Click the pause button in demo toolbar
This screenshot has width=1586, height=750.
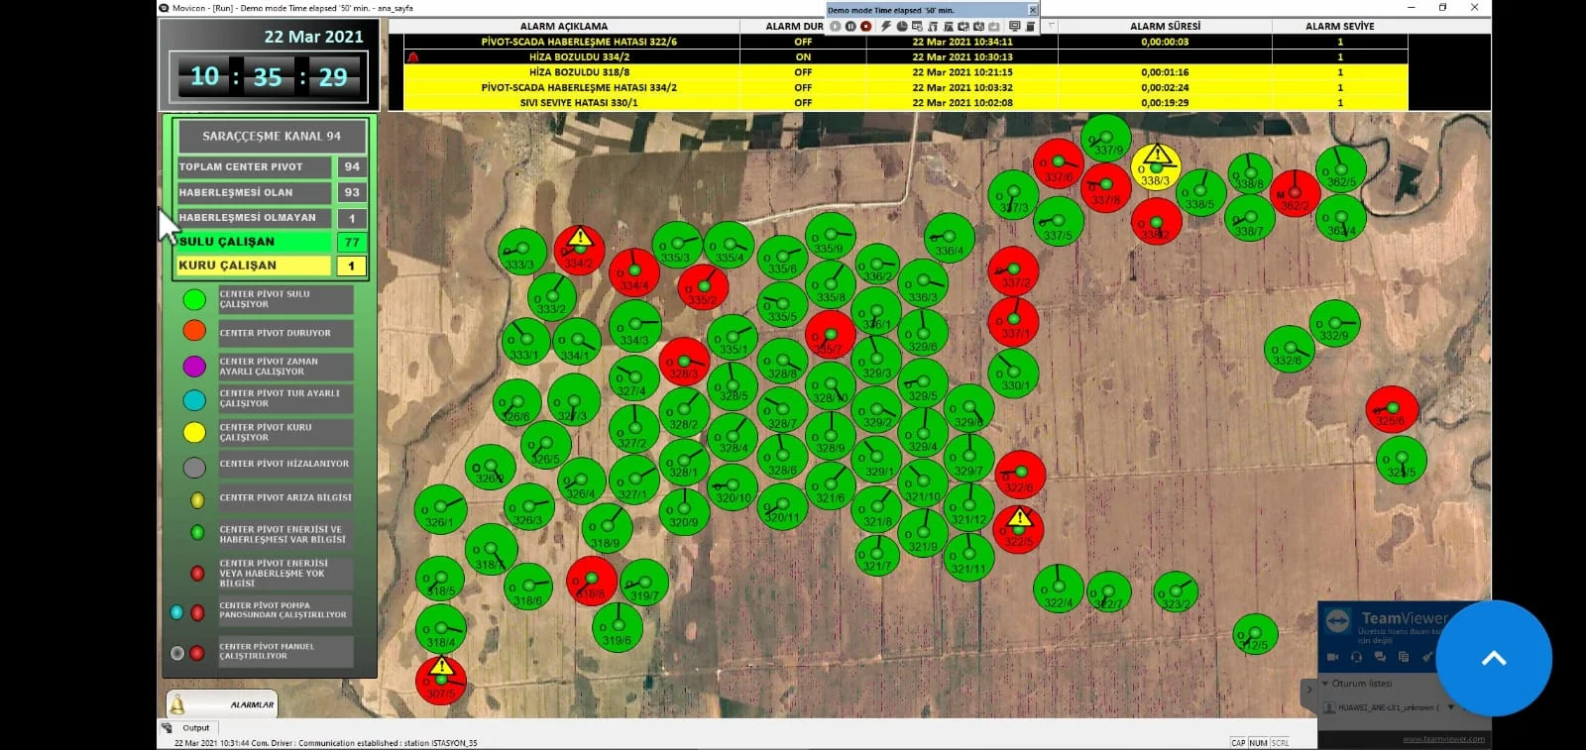click(850, 27)
